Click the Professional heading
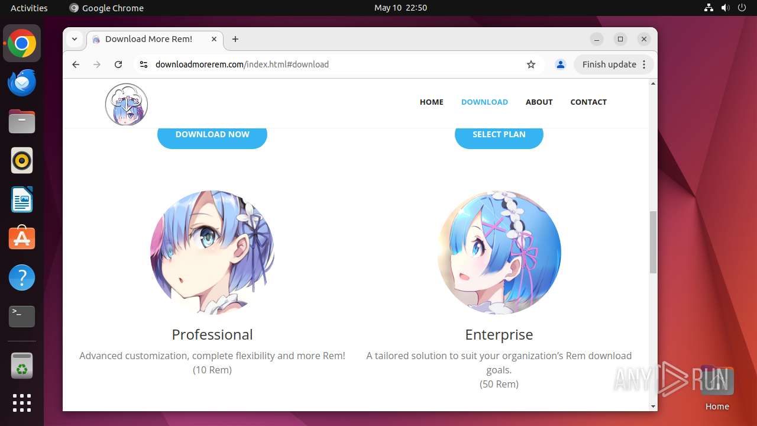 coord(212,334)
